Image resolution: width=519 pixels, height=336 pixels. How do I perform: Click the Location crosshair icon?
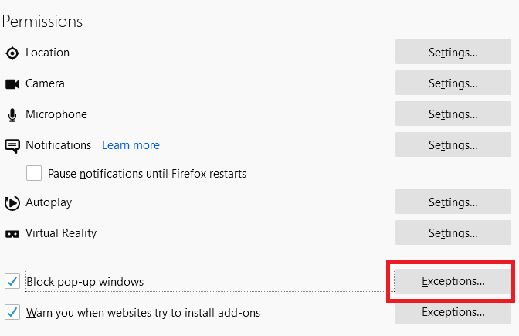point(12,53)
